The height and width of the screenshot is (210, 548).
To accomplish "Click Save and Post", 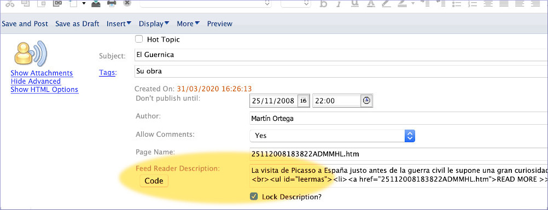I will pyautogui.click(x=25, y=24).
